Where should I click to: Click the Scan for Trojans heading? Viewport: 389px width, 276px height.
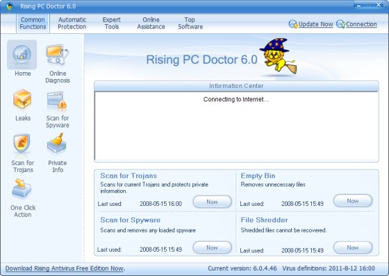[129, 175]
